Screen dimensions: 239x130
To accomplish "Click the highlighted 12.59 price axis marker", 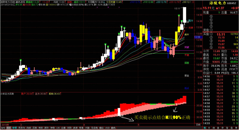I will pyautogui.click(x=198, y=37).
